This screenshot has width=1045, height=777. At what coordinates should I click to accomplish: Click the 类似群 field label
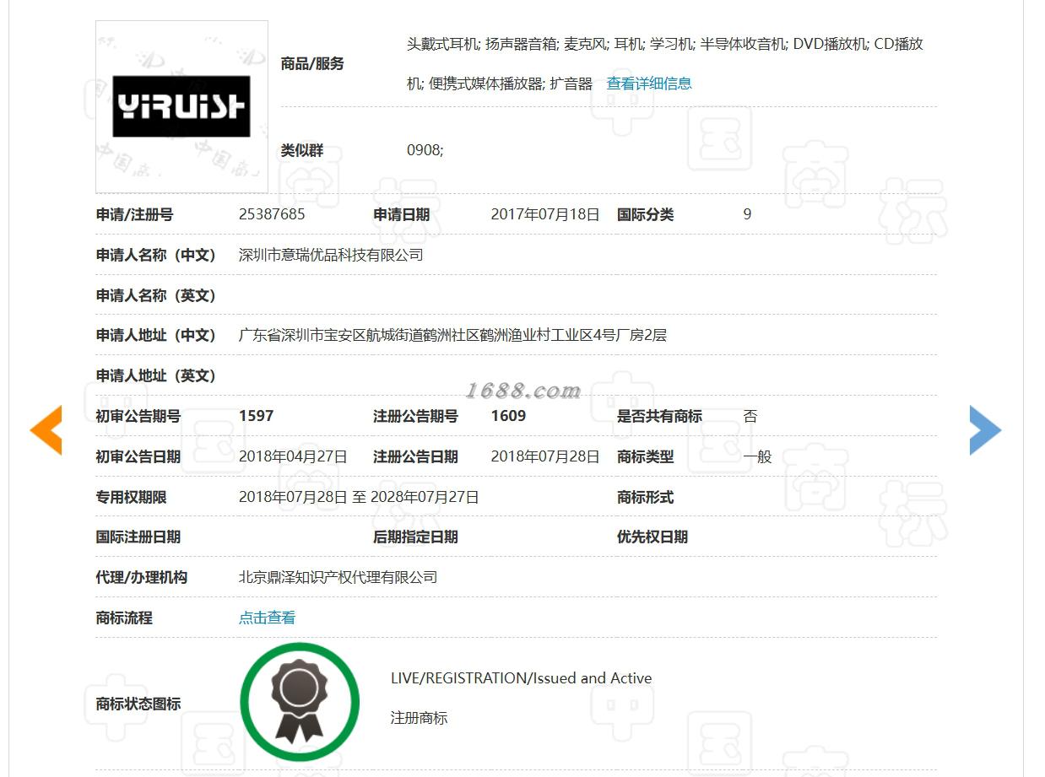(302, 150)
